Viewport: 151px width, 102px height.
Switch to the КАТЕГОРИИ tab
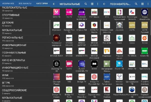coord(42,4)
